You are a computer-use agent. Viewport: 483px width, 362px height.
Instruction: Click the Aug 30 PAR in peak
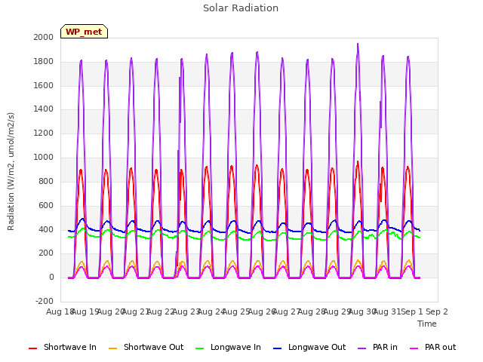pos(358,44)
